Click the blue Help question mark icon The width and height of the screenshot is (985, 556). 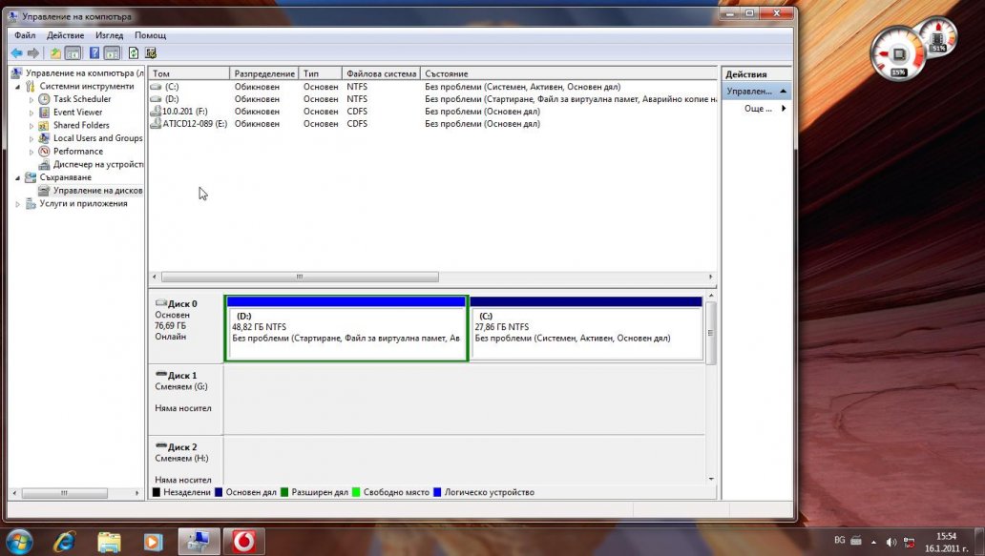click(94, 53)
